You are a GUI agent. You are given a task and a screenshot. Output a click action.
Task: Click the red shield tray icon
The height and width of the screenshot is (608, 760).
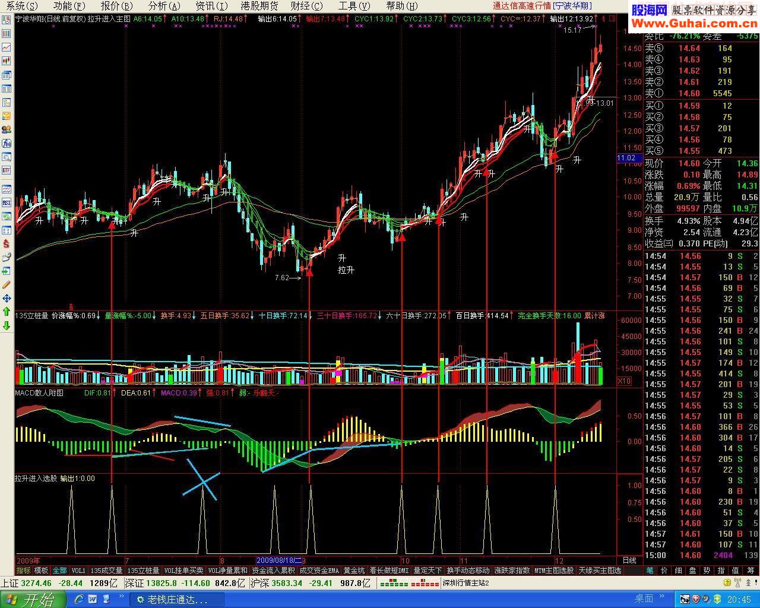tap(696, 599)
